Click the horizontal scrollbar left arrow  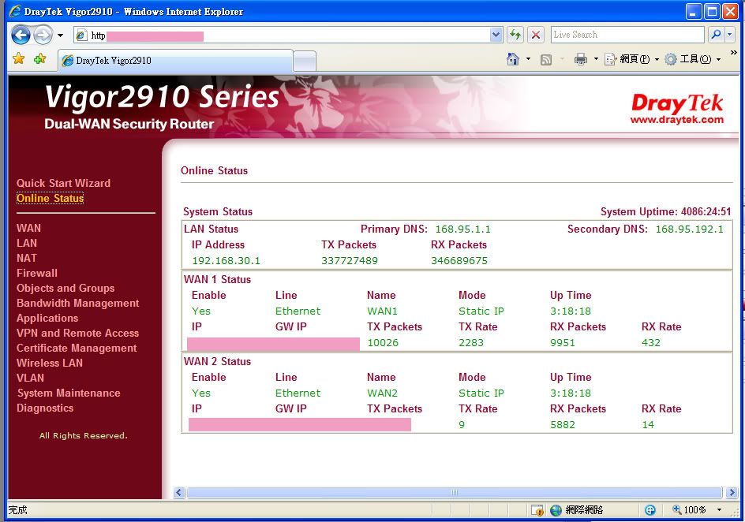[179, 492]
